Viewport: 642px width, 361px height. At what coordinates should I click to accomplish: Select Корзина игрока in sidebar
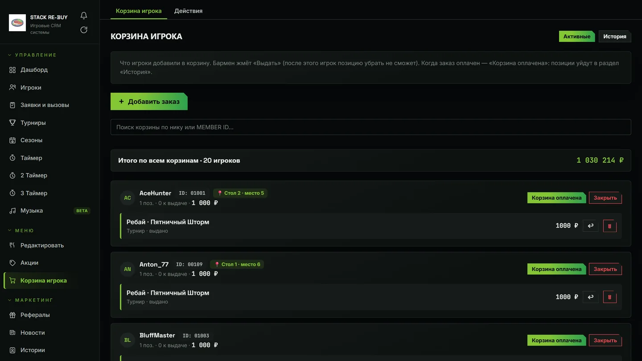coord(49,280)
